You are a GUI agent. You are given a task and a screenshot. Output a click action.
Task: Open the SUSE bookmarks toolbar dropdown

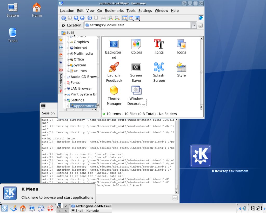coord(68,33)
